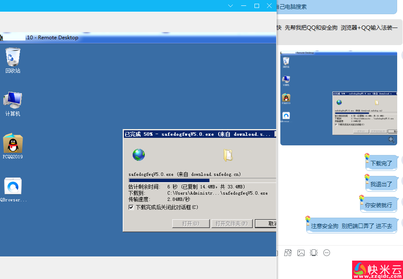
Task: Select the 回收站 recycle bin desktop icon
Action: click(x=13, y=60)
